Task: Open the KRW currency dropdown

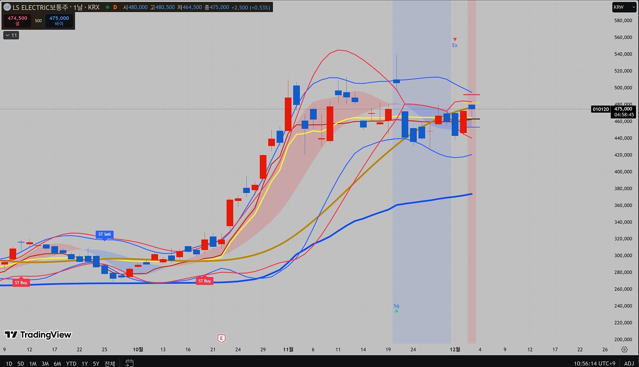Action: 624,7
